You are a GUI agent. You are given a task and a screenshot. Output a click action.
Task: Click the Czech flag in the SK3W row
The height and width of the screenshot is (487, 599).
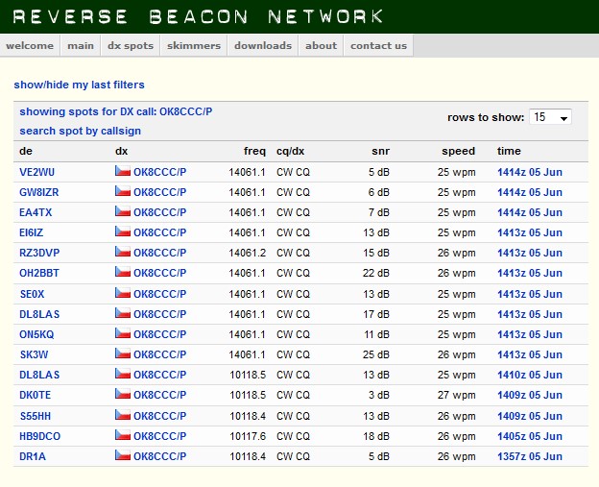point(122,354)
